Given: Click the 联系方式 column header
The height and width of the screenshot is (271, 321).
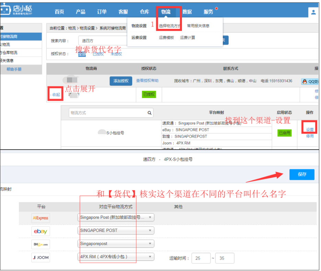Looking at the screenshot, I should point(231,68).
